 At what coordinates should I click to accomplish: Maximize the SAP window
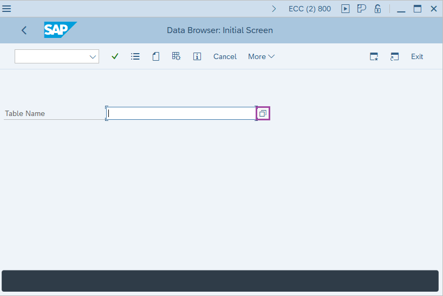pos(418,9)
